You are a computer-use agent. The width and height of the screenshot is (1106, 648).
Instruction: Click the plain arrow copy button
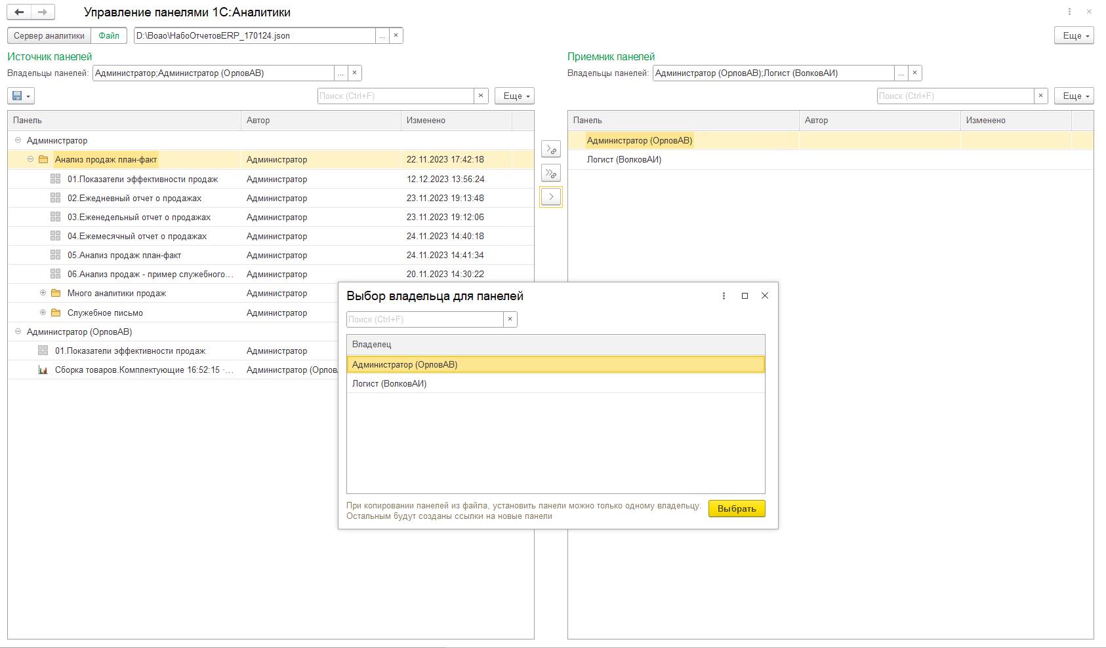pos(551,197)
